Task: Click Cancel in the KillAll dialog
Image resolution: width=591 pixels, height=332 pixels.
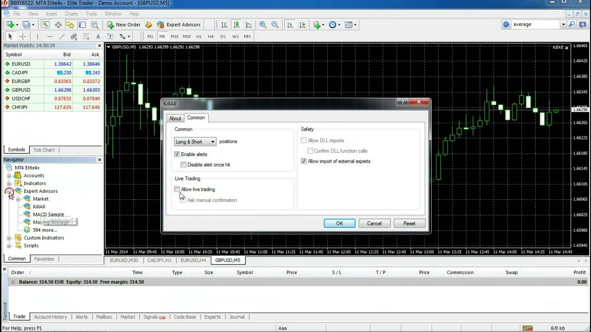Action: (x=374, y=223)
